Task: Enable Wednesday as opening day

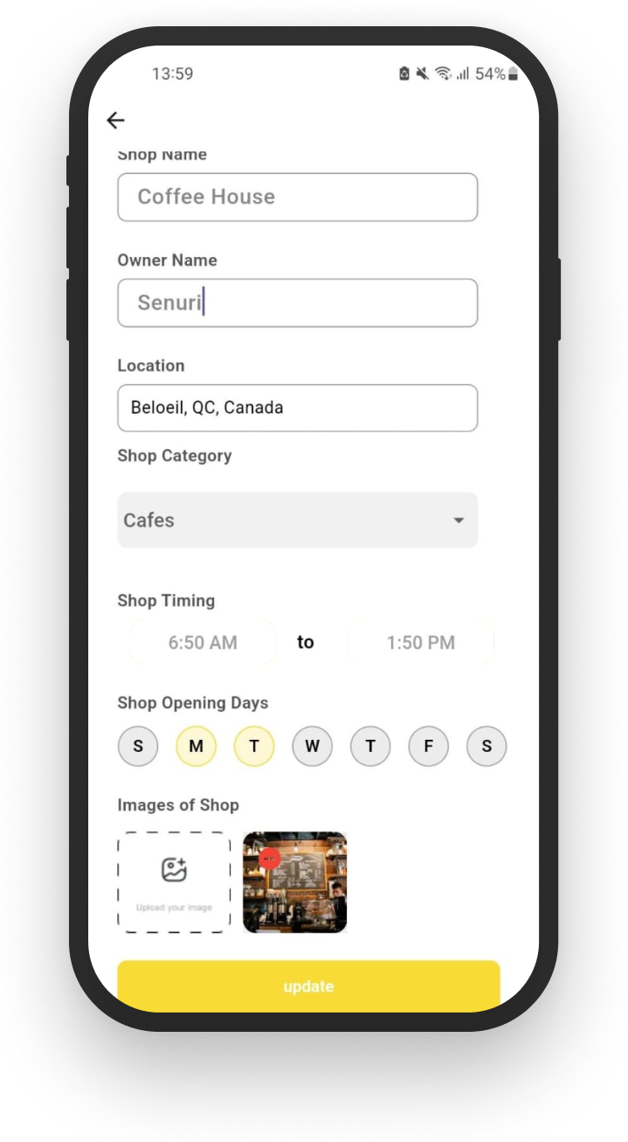Action: point(312,747)
